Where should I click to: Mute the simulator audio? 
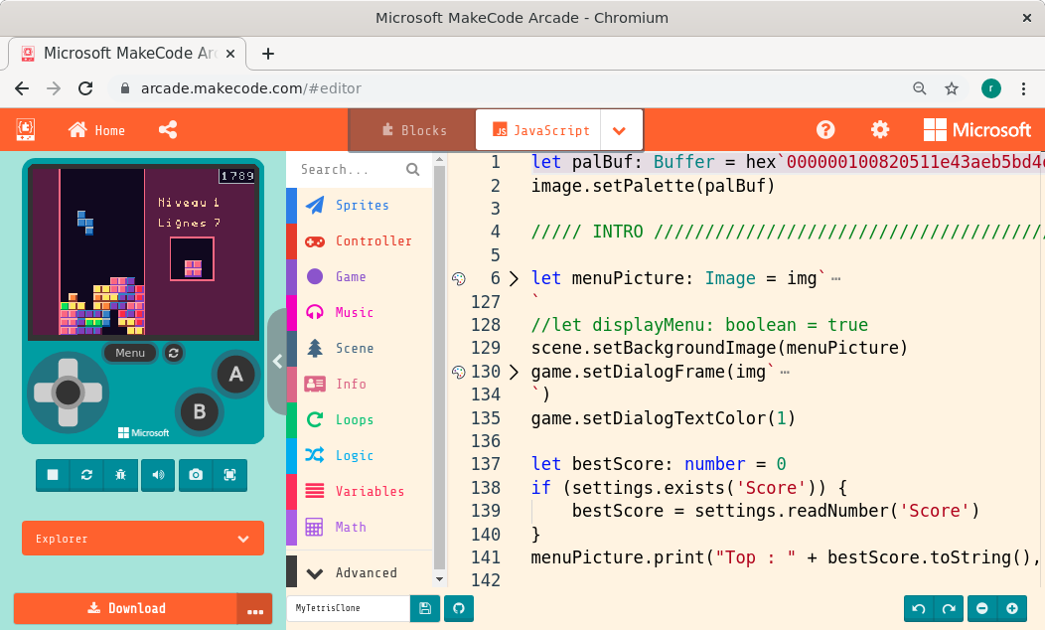coord(158,475)
